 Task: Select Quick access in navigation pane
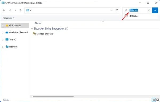click(x=15, y=25)
